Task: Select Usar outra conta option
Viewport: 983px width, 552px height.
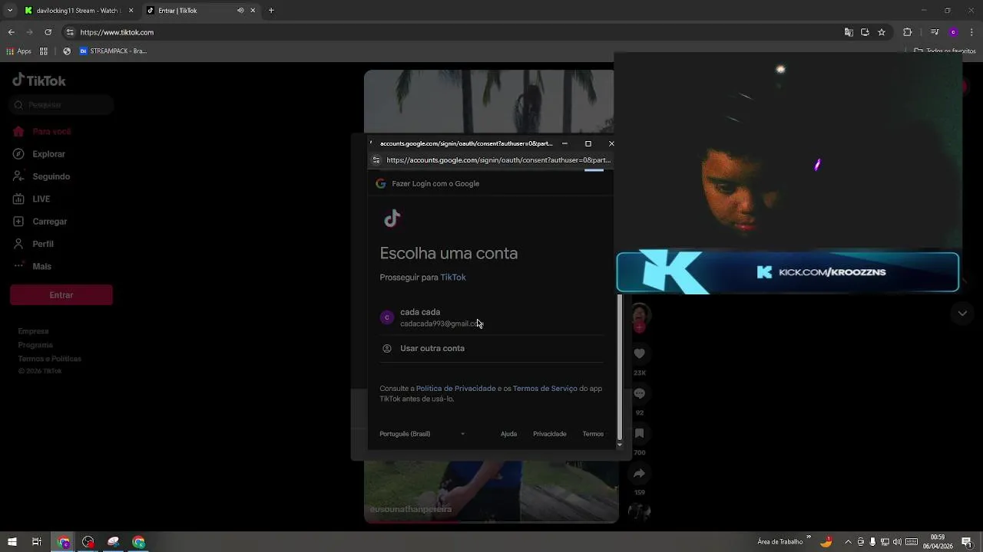Action: (491, 348)
